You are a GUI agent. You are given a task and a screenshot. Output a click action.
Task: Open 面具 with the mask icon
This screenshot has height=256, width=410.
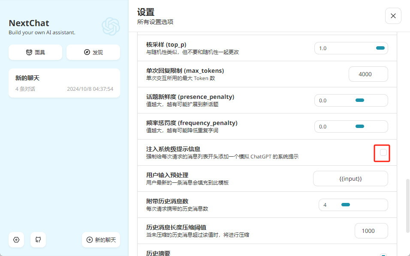[x=35, y=52]
